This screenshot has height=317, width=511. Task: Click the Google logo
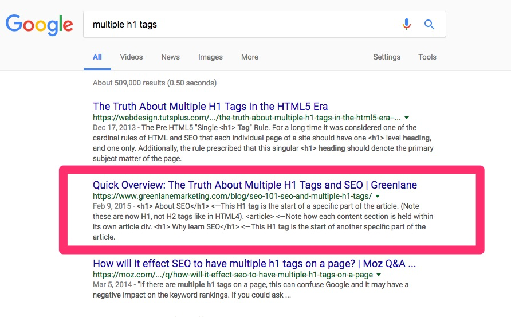pos(40,25)
